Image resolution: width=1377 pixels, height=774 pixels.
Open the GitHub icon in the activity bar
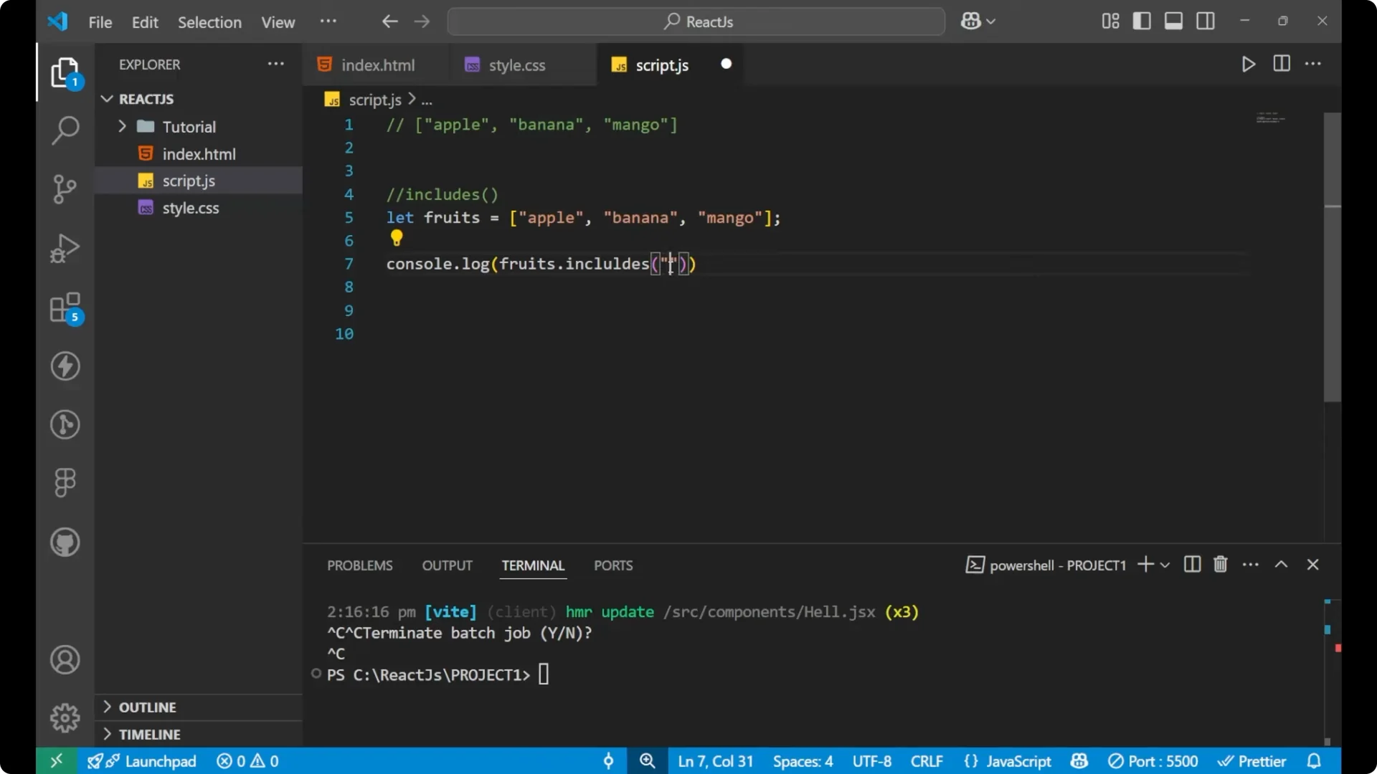click(65, 543)
